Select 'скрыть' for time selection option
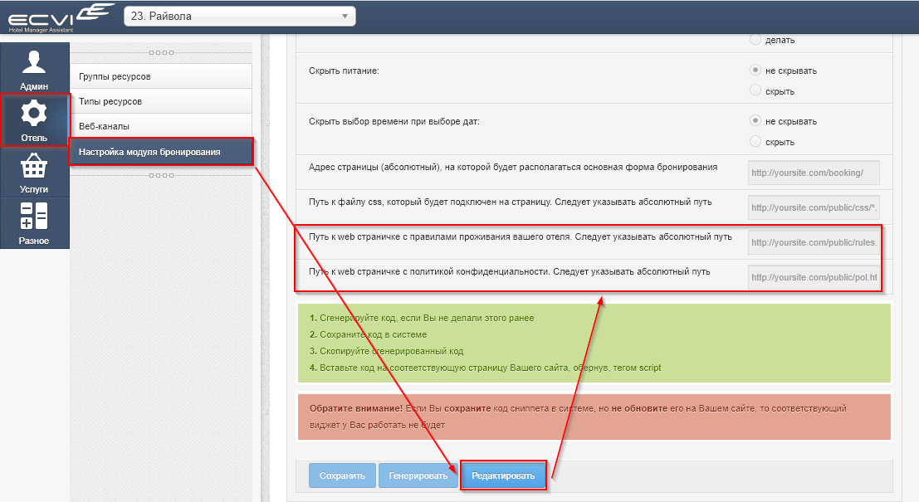 (755, 141)
